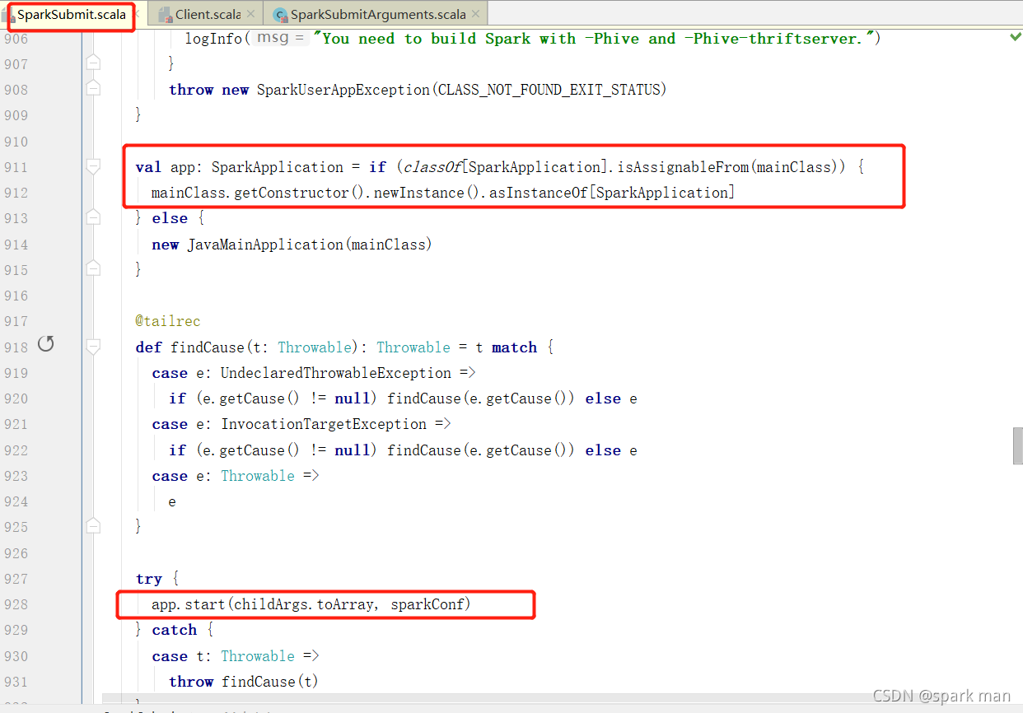Close the Client.scala tab
The width and height of the screenshot is (1023, 713).
coord(249,15)
